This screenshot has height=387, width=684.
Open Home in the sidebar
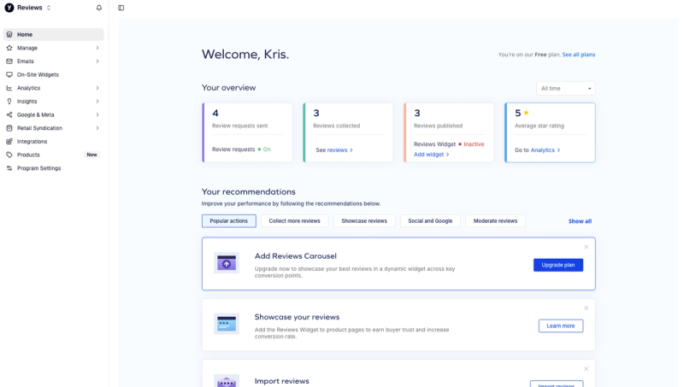pyautogui.click(x=53, y=34)
